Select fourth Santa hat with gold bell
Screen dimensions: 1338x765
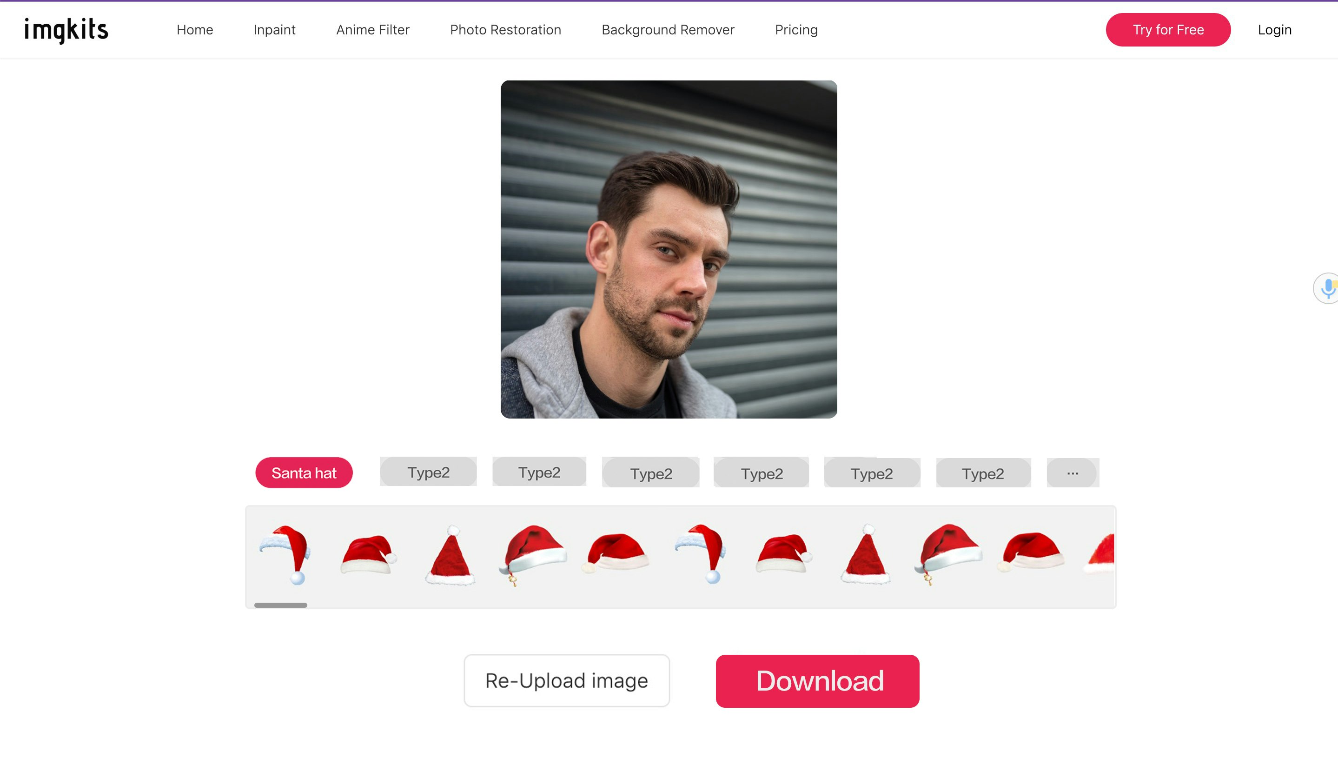pos(532,553)
